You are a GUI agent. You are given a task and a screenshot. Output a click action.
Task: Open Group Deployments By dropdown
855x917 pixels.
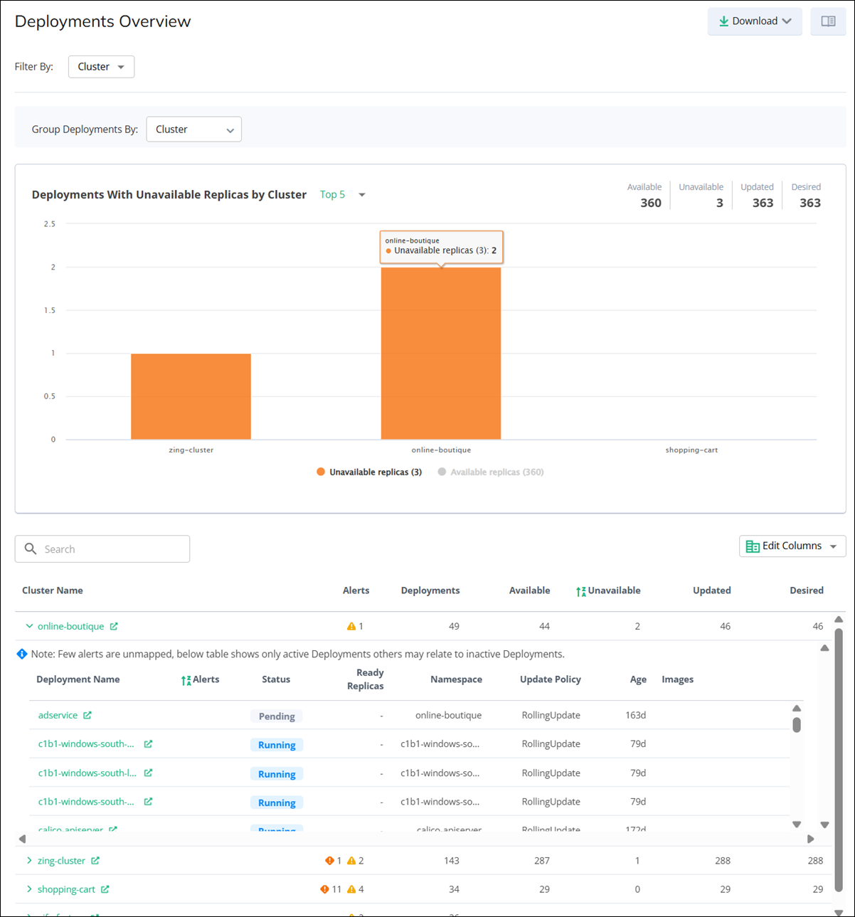pyautogui.click(x=193, y=129)
